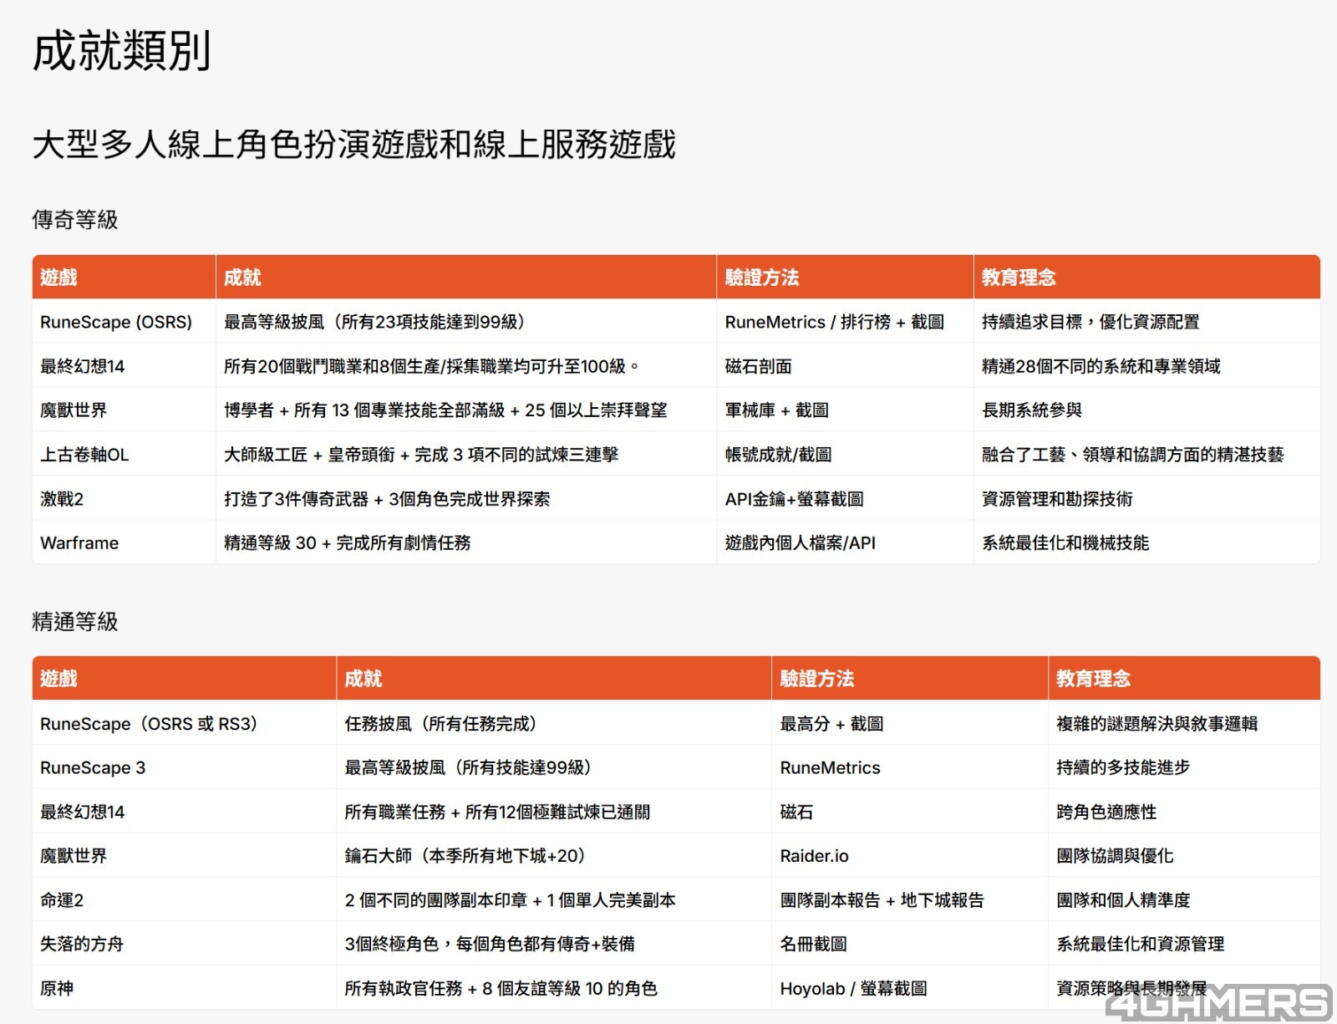Select the RuneScape (OSRS) game cell
This screenshot has height=1024, width=1337.
tap(116, 322)
